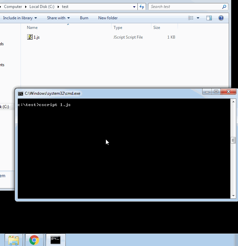Open Chrome from the taskbar
This screenshot has height=246, width=238.
coord(34,240)
